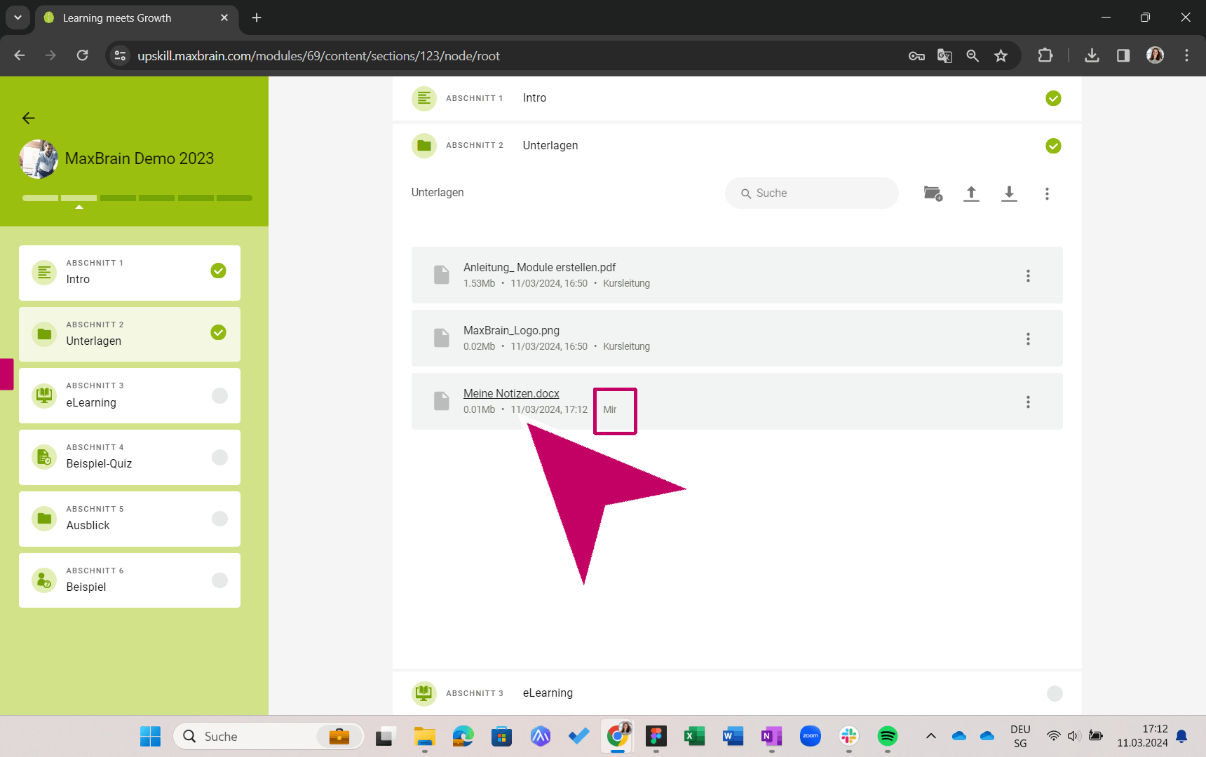Click the download files icon
Screen dimensions: 1206x757
pyautogui.click(x=1009, y=193)
